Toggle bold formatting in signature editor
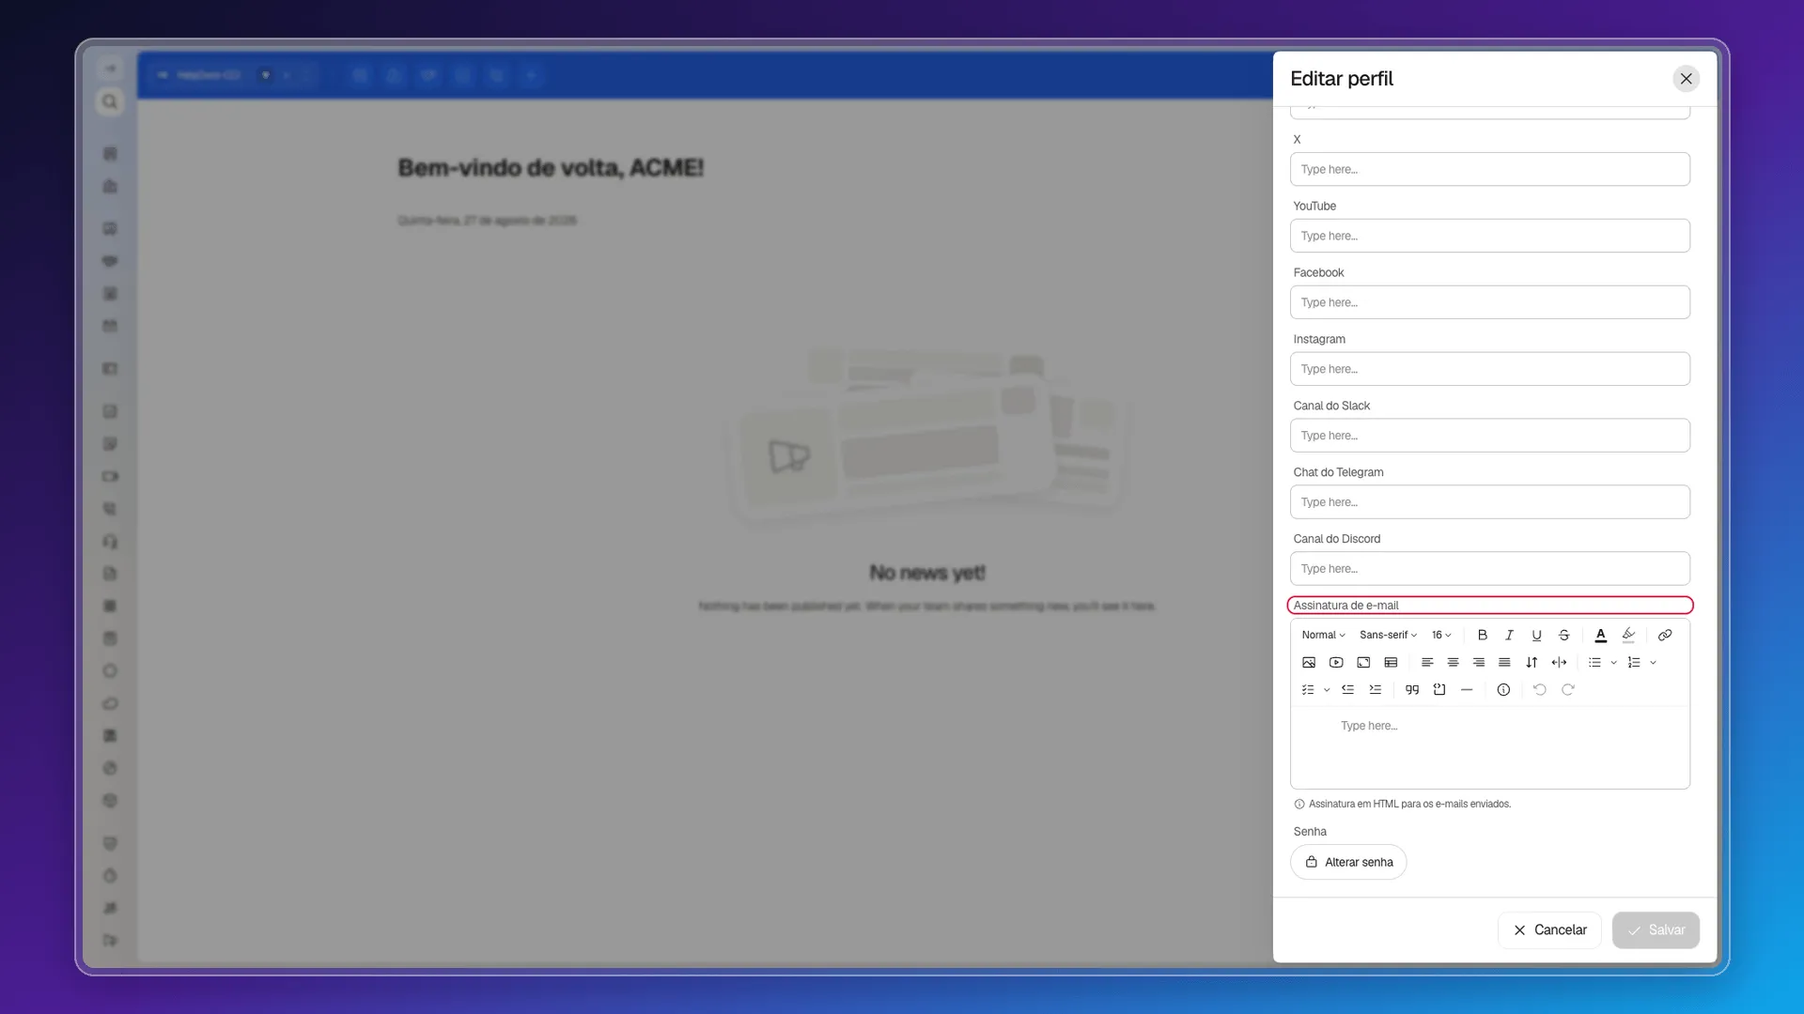1804x1014 pixels. coord(1483,636)
